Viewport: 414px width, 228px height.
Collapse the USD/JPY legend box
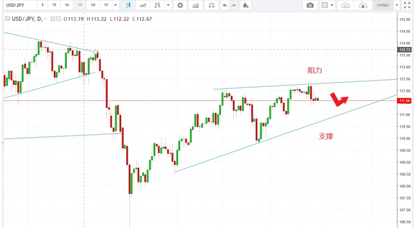(x=7, y=19)
